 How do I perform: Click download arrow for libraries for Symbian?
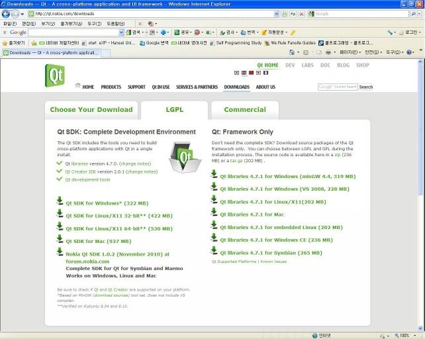214,250
